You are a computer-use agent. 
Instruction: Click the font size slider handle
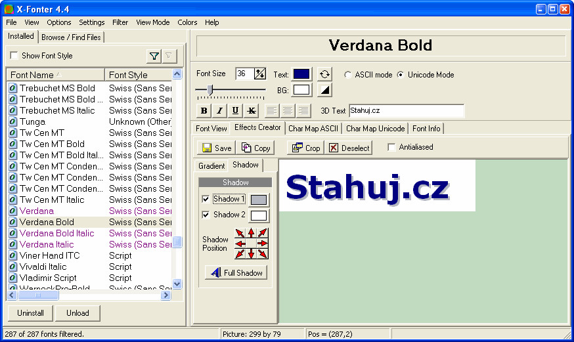210,89
